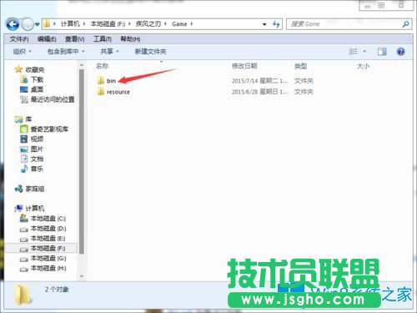Open the 包含到库中 dropdown

click(x=66, y=51)
